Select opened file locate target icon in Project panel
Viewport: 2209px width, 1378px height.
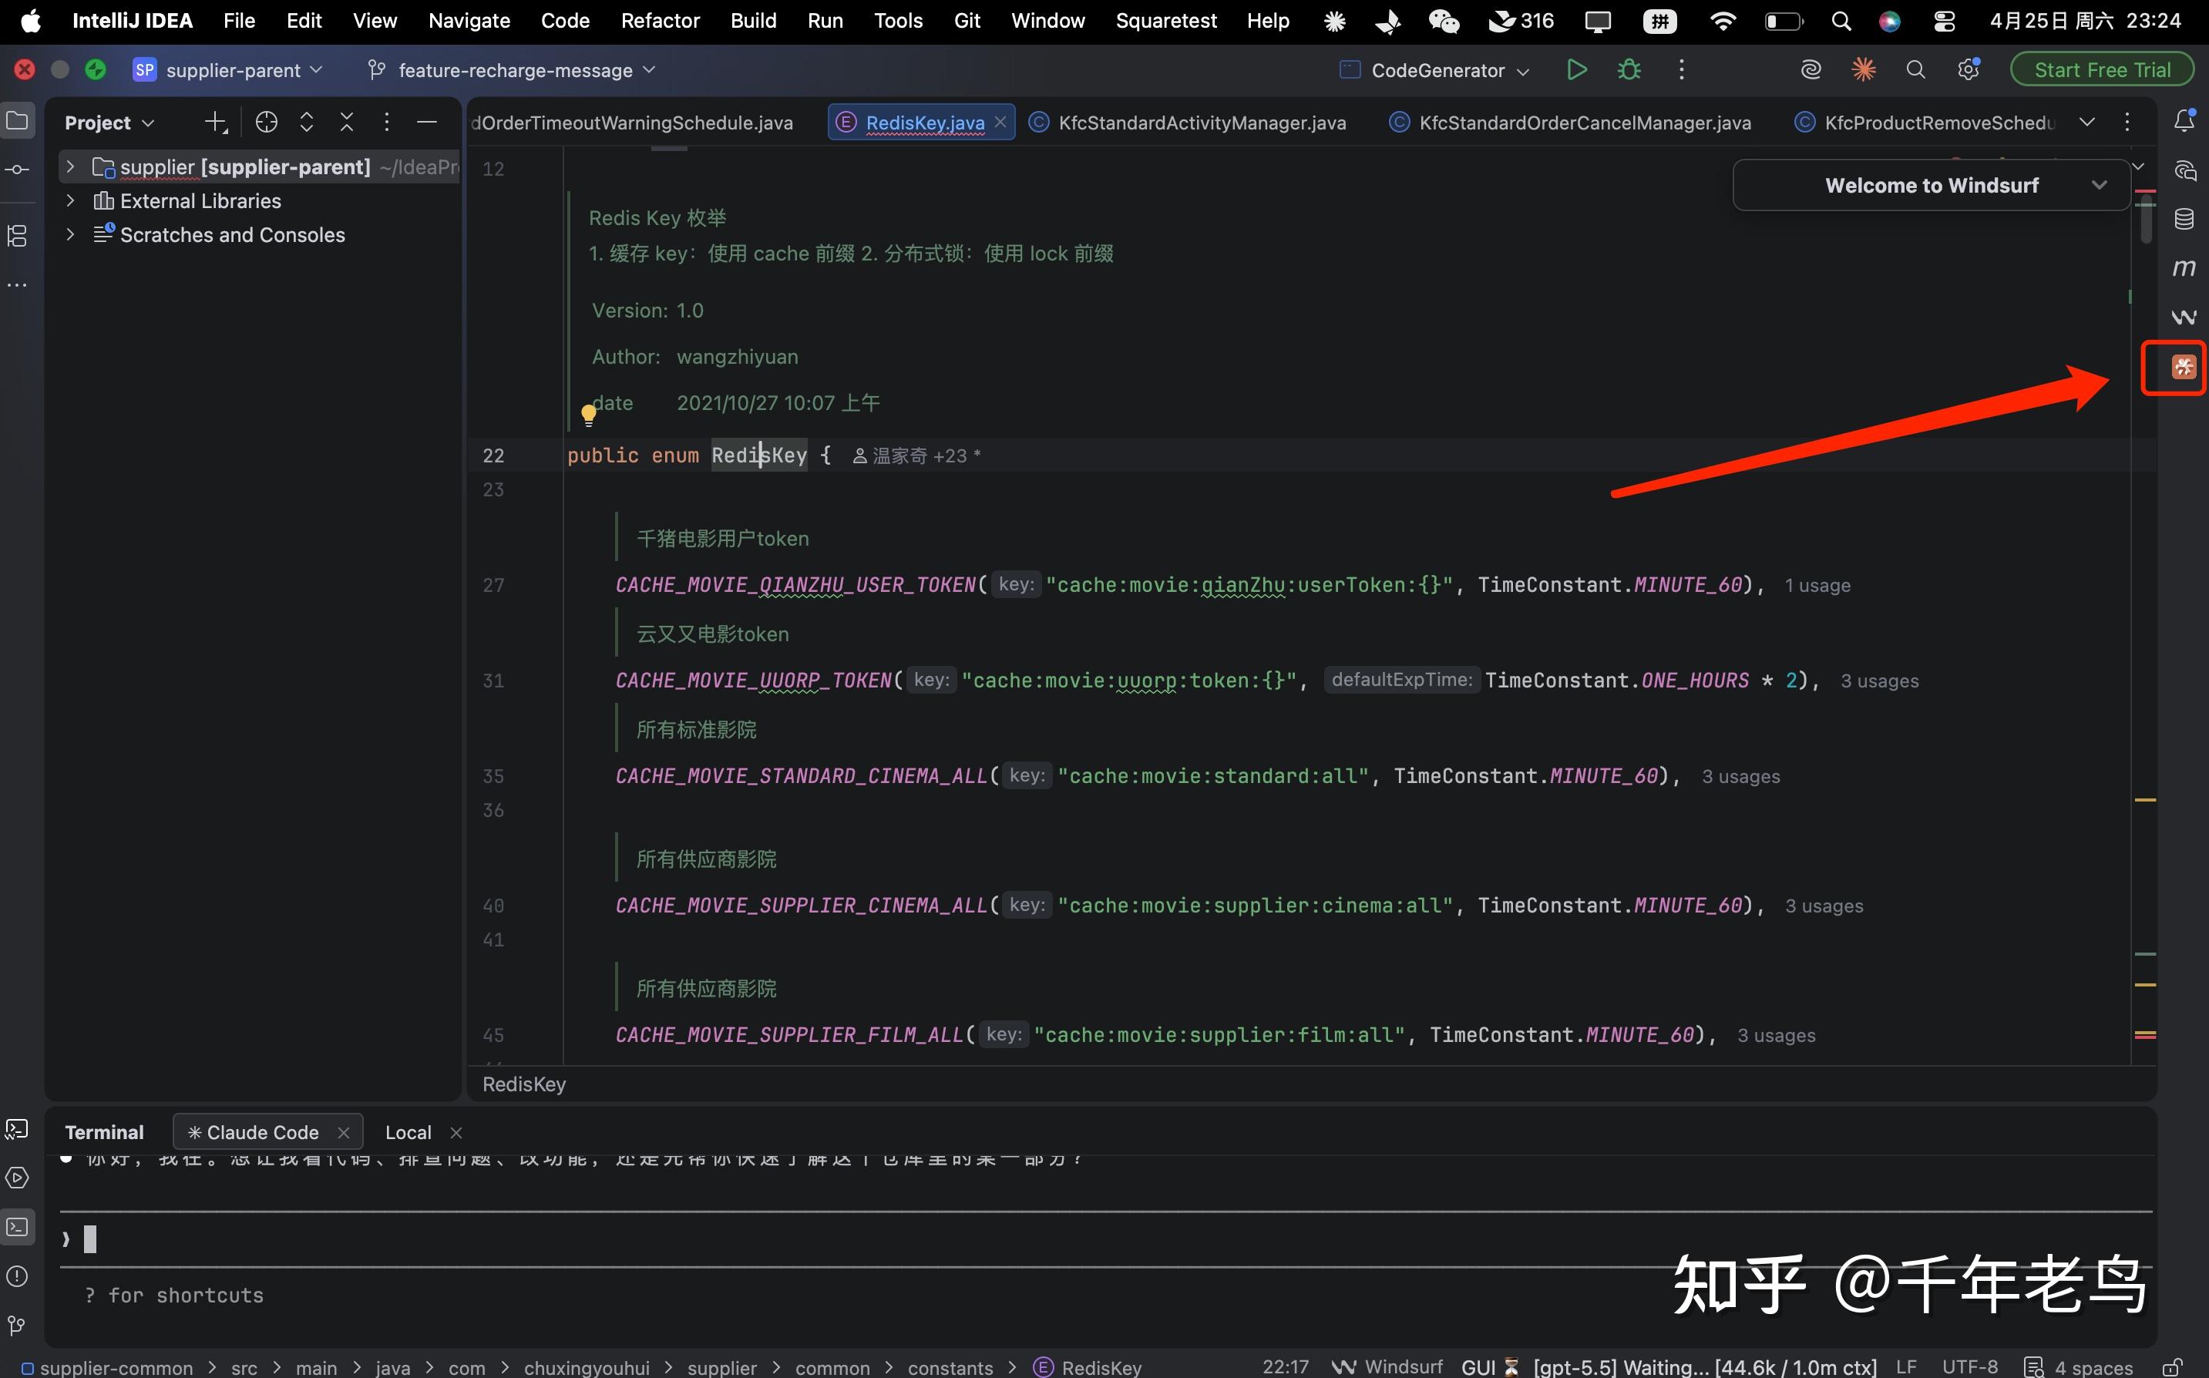(x=266, y=122)
